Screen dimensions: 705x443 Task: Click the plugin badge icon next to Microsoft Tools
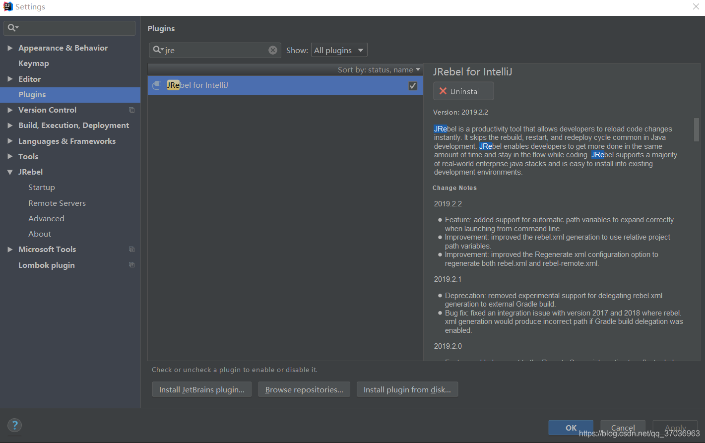pyautogui.click(x=131, y=249)
